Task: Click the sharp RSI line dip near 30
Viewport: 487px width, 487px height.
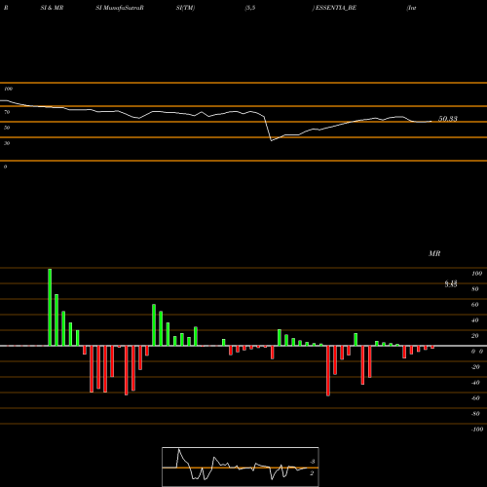Action: point(272,140)
